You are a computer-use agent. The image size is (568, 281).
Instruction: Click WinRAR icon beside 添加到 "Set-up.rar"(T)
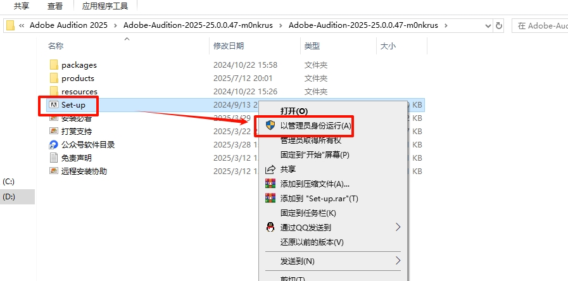[270, 198]
